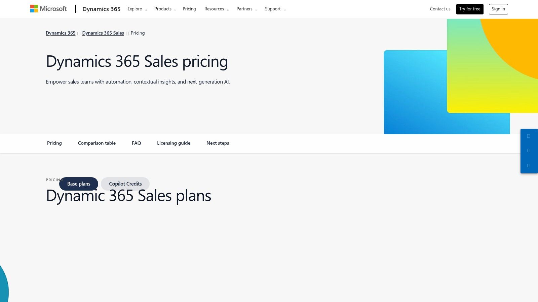The image size is (538, 302).
Task: Click the Dynamics 365 Sales breadcrumb link
Action: 103,33
